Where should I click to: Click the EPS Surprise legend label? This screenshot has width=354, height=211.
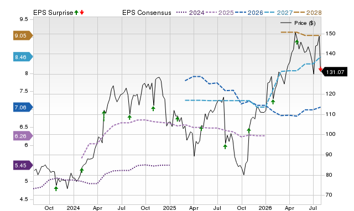coord(53,13)
